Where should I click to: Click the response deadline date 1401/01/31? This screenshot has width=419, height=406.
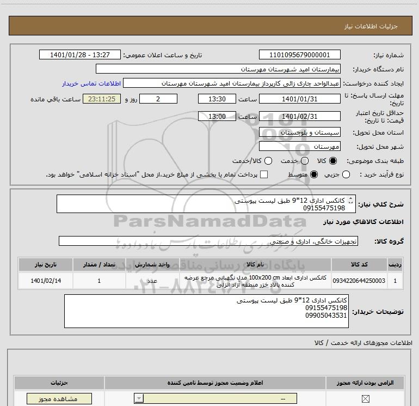coord(299,99)
